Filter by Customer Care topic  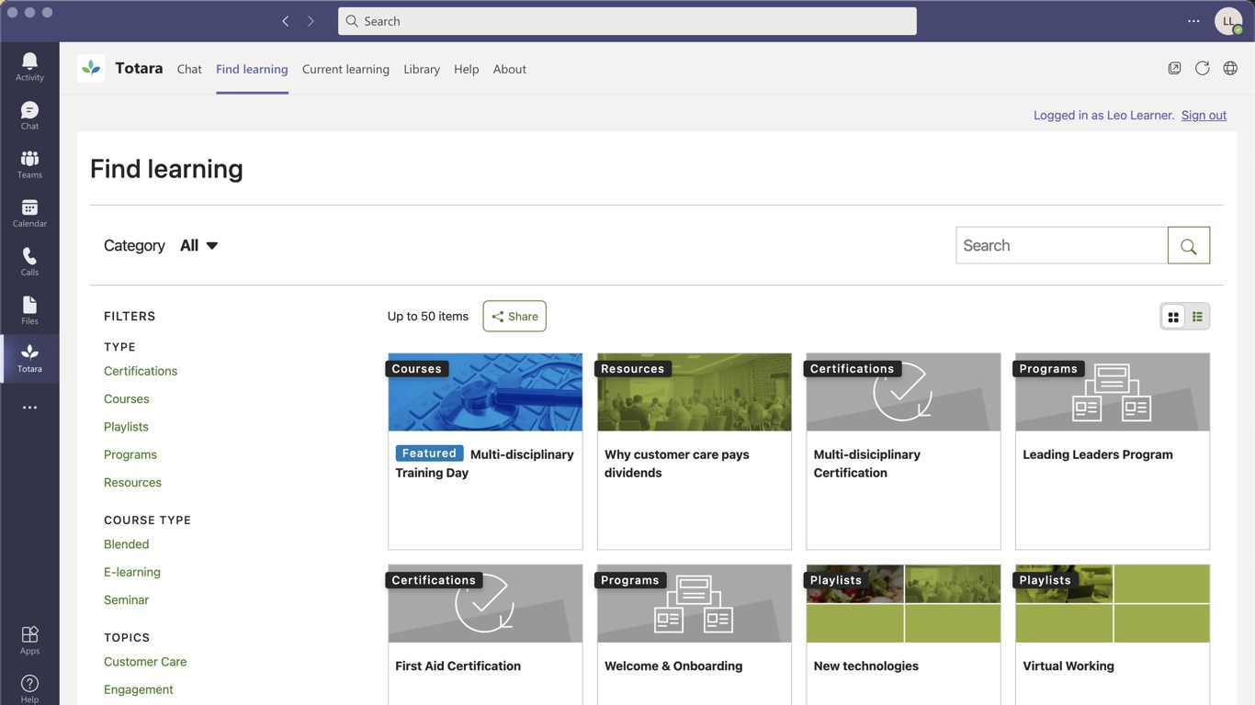coord(145,662)
